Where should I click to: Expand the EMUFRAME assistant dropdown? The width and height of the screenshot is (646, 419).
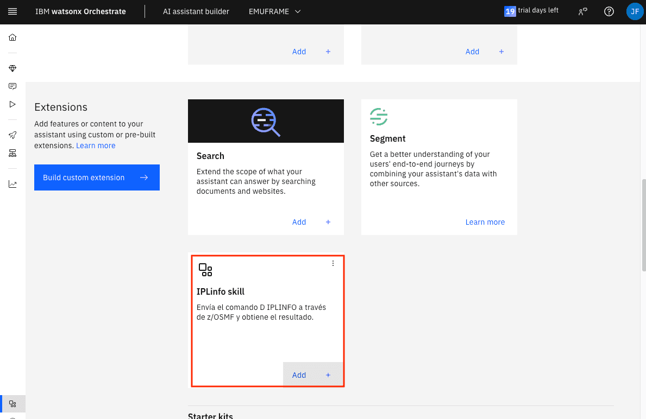point(274,11)
